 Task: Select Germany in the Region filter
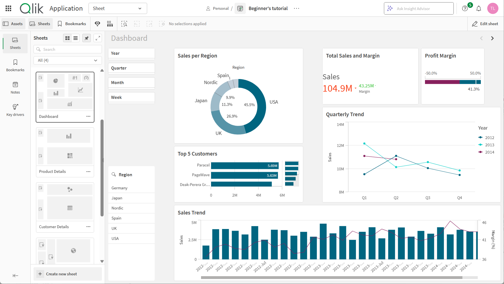point(120,188)
